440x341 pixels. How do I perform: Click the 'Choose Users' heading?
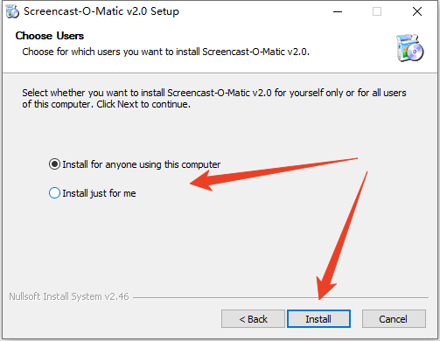(x=50, y=36)
